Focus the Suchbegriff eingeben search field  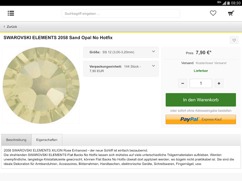[121, 14]
